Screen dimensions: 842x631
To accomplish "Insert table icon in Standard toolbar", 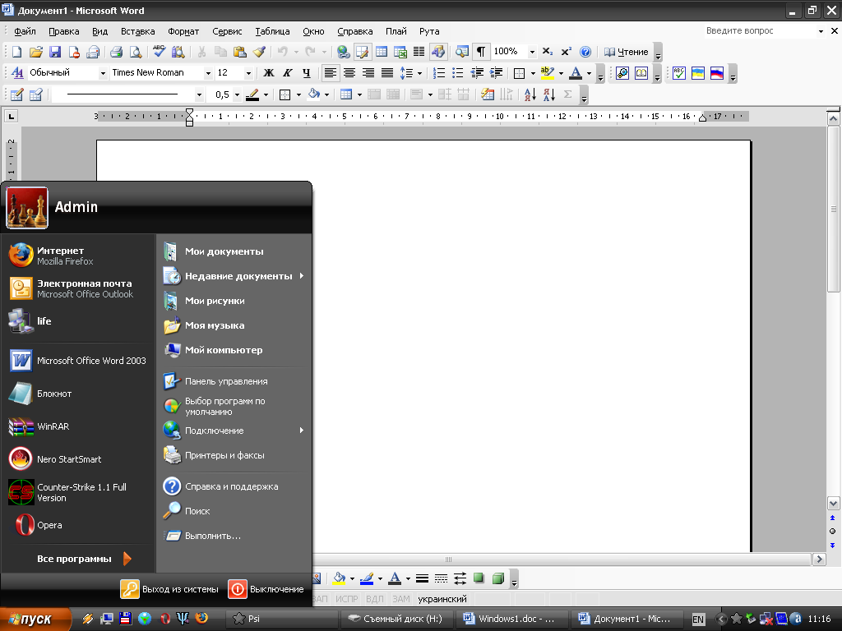I will [382, 52].
